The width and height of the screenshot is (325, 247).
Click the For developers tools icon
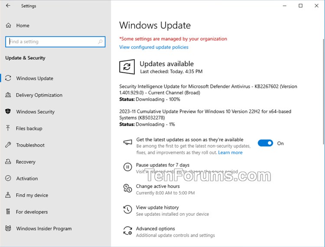click(8, 211)
